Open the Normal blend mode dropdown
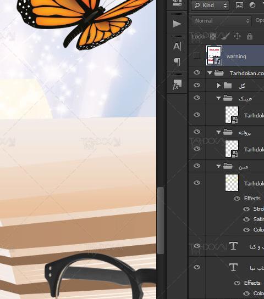 221,21
